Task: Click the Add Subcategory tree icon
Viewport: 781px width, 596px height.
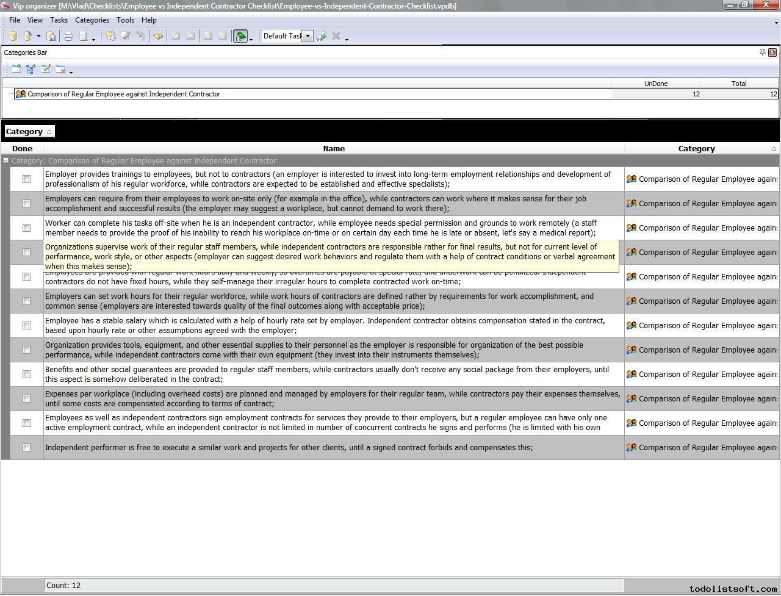Action: click(x=31, y=70)
